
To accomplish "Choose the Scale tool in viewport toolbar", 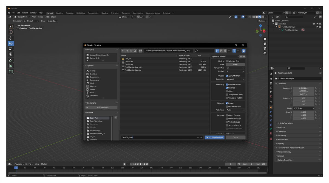I will [11, 49].
